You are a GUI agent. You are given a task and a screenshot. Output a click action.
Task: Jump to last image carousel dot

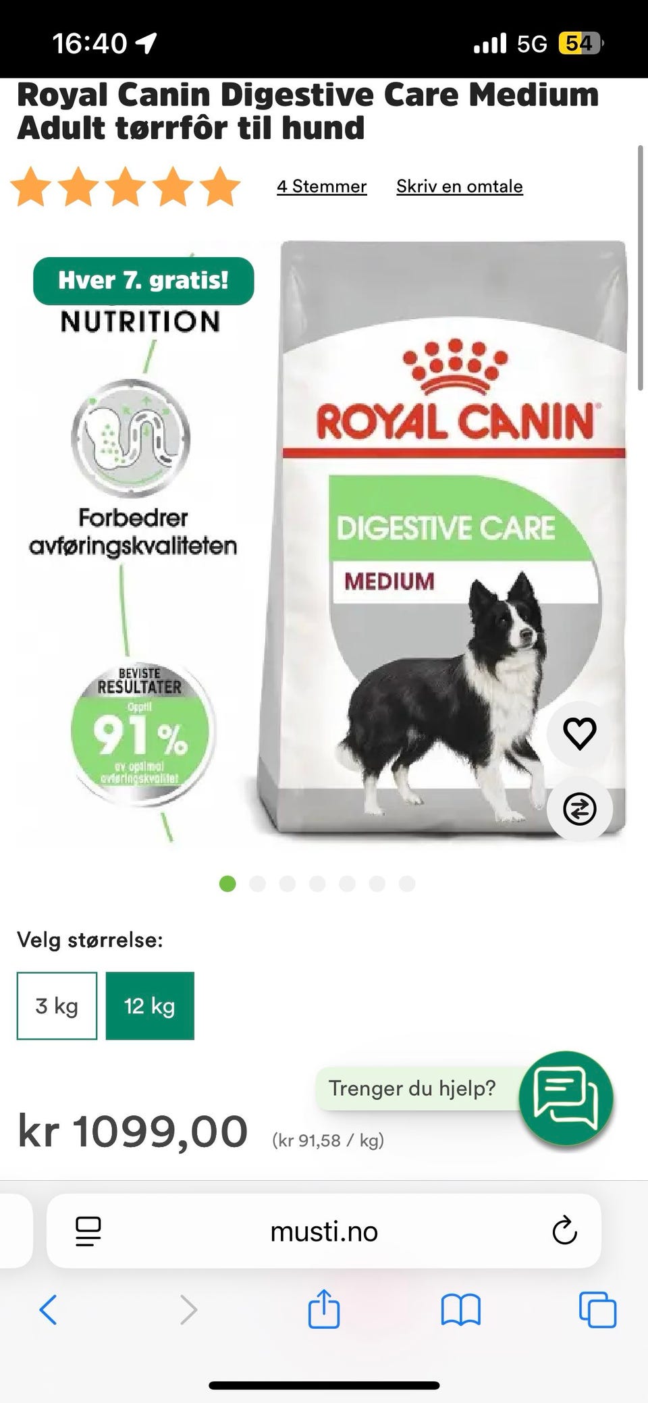406,884
